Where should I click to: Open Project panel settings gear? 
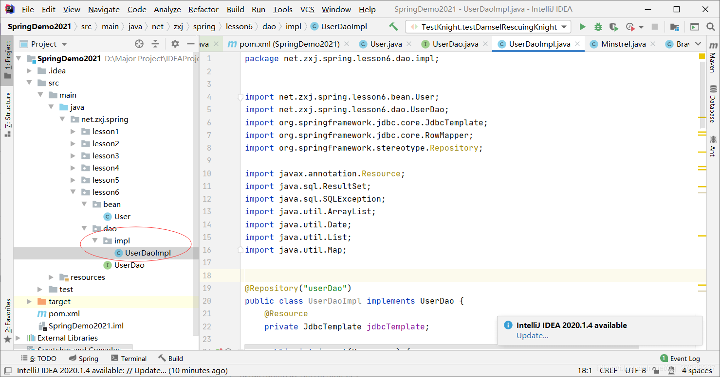[175, 44]
